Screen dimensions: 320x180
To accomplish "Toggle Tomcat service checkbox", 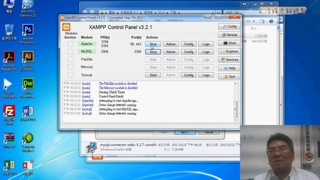I will pos(70,75).
